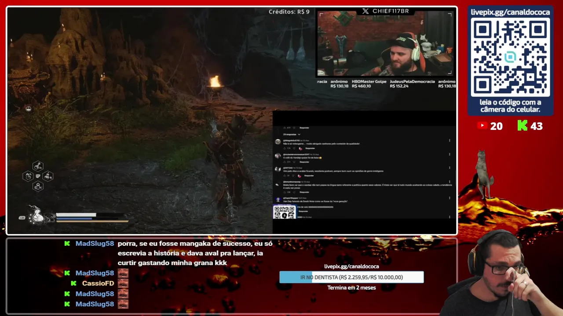Expand the '29 respostas' replies thread
This screenshot has height=316, width=563.
[292, 134]
